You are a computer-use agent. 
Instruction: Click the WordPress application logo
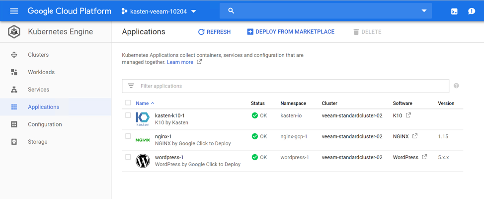(x=143, y=161)
